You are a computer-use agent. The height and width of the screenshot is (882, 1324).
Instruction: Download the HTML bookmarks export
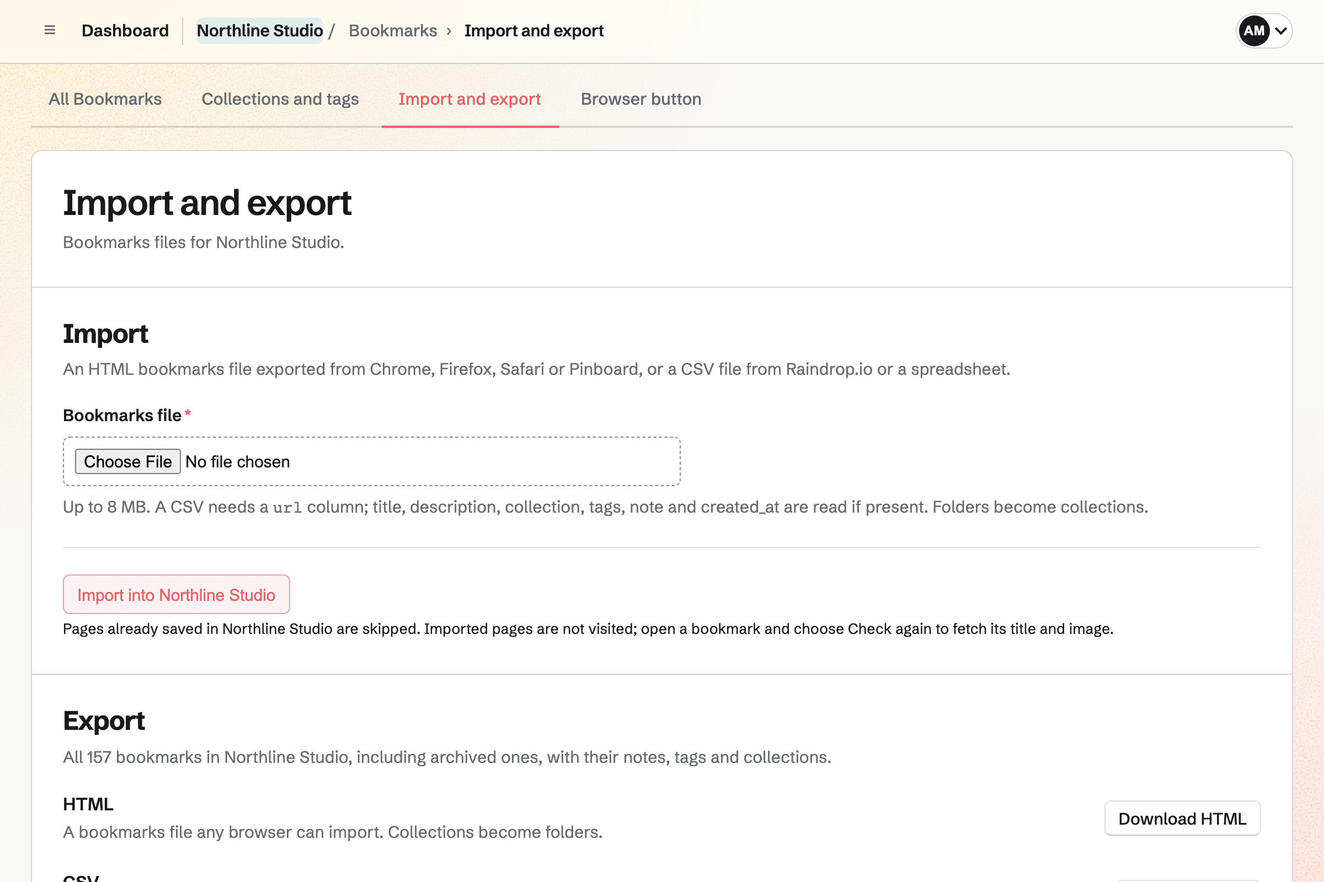1182,819
